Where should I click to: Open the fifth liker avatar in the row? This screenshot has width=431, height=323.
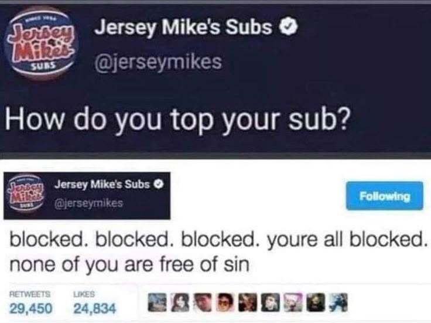click(x=248, y=302)
